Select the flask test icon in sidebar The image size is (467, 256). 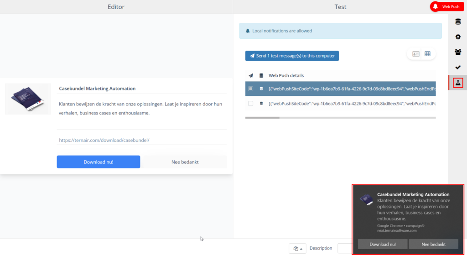point(458,83)
